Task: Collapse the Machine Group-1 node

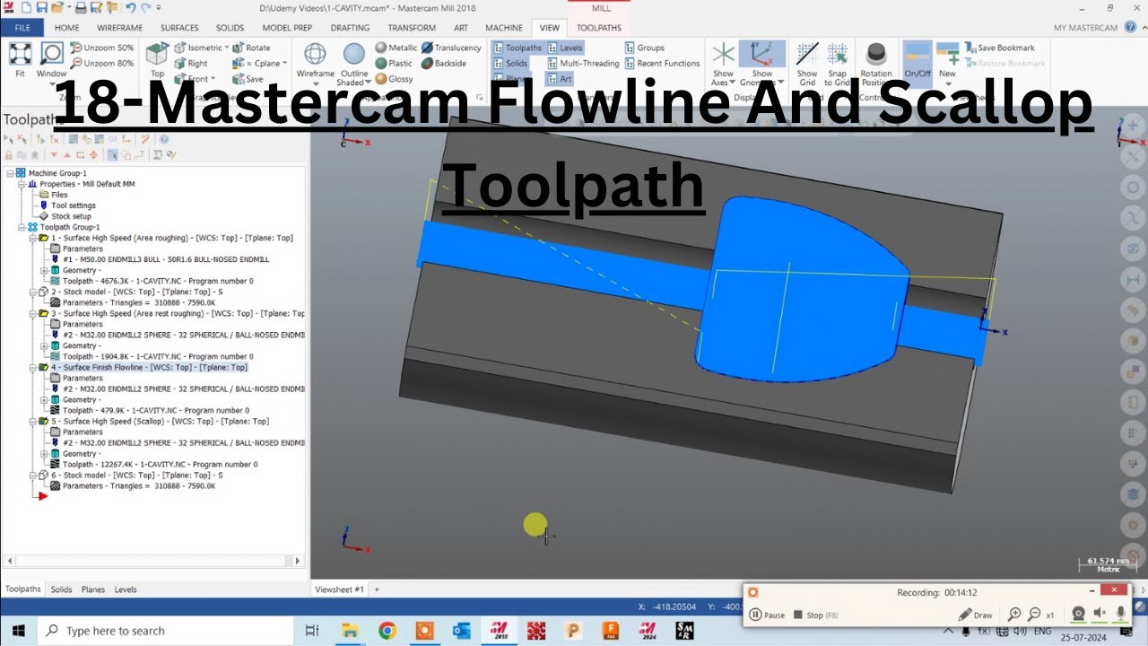Action: point(9,173)
